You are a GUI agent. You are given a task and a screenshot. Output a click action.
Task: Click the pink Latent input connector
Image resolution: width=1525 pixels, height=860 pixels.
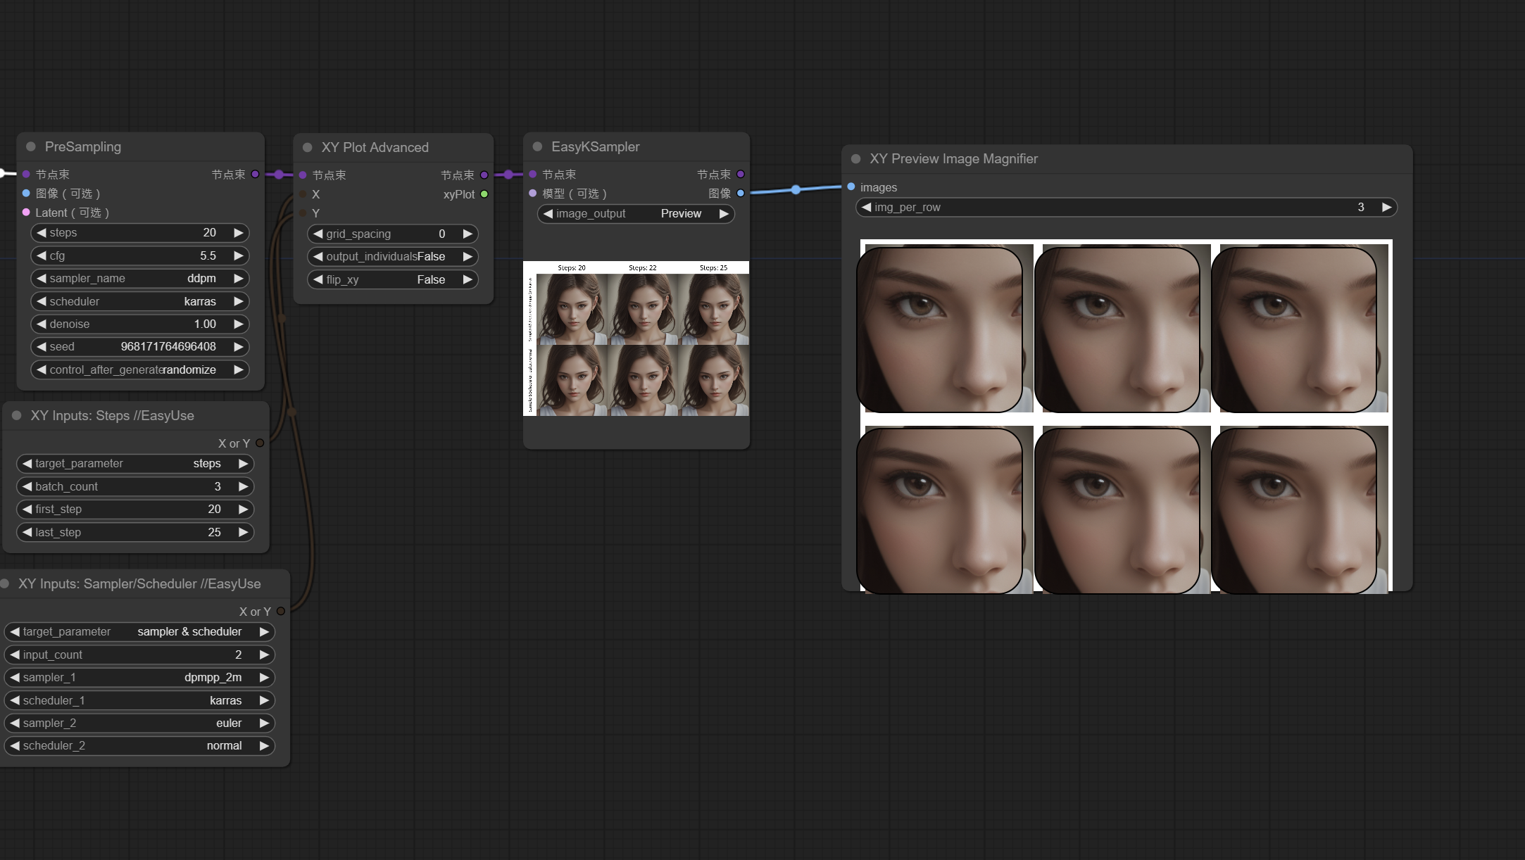[26, 213]
